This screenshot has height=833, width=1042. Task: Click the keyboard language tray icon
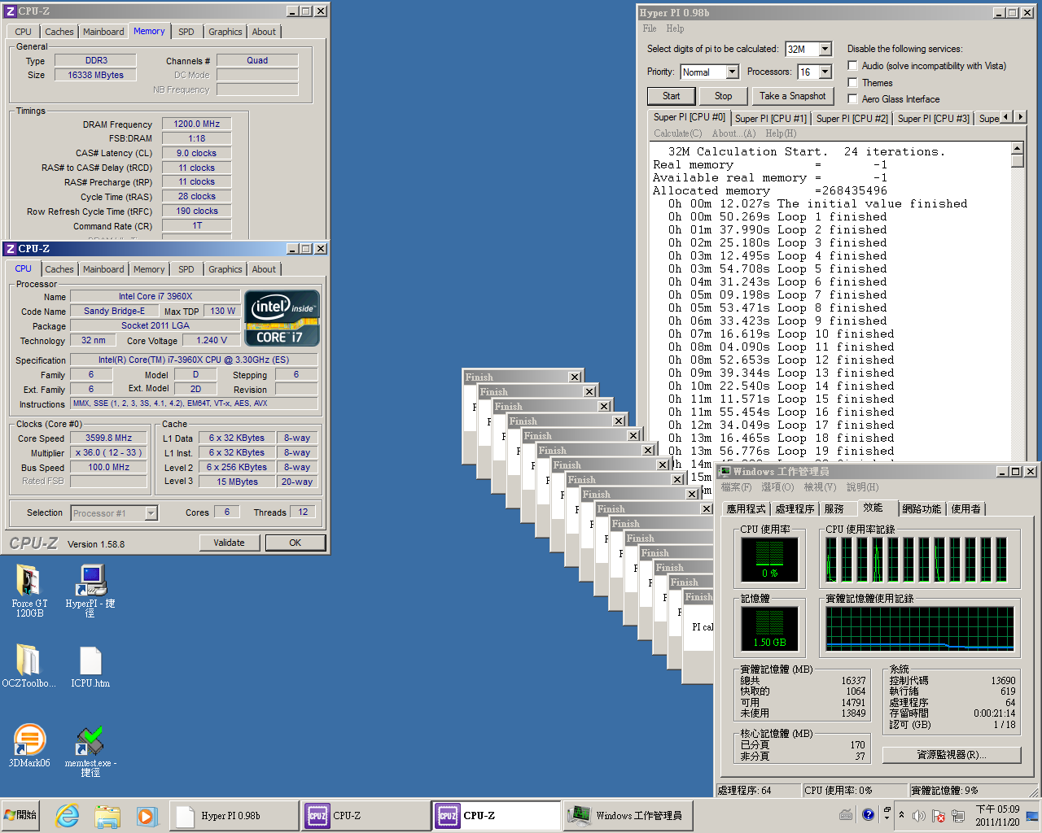pos(847,814)
